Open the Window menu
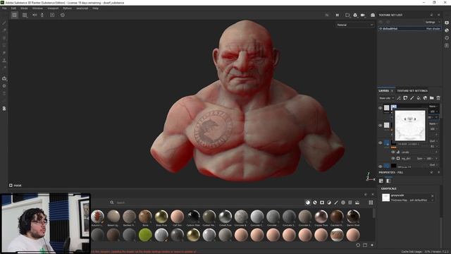 [37, 8]
